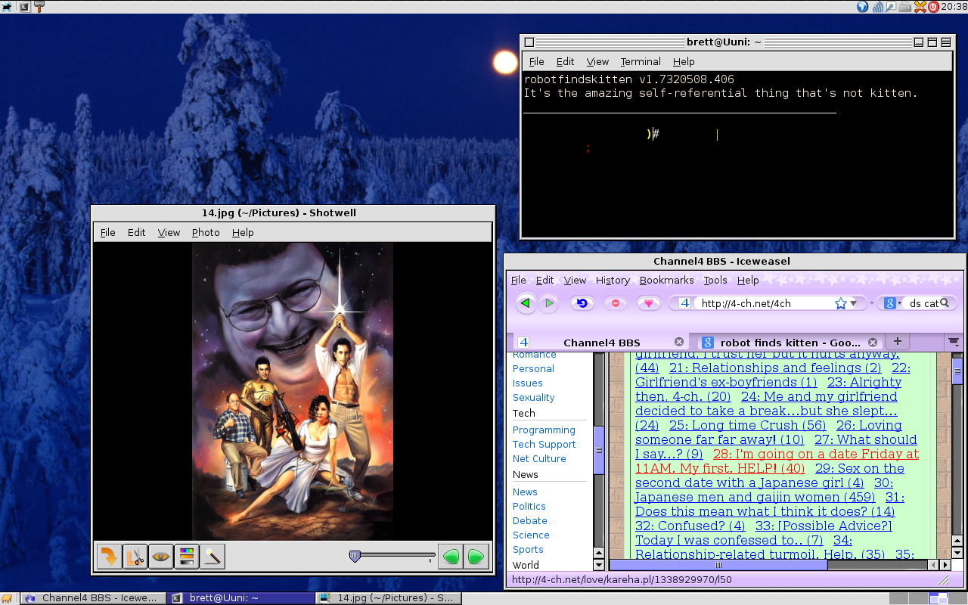The image size is (968, 605).
Task: Stop loading the page in Iceweasel
Action: 615,303
